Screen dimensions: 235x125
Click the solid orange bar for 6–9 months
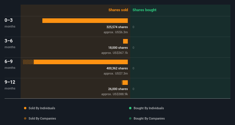(x=81, y=62)
